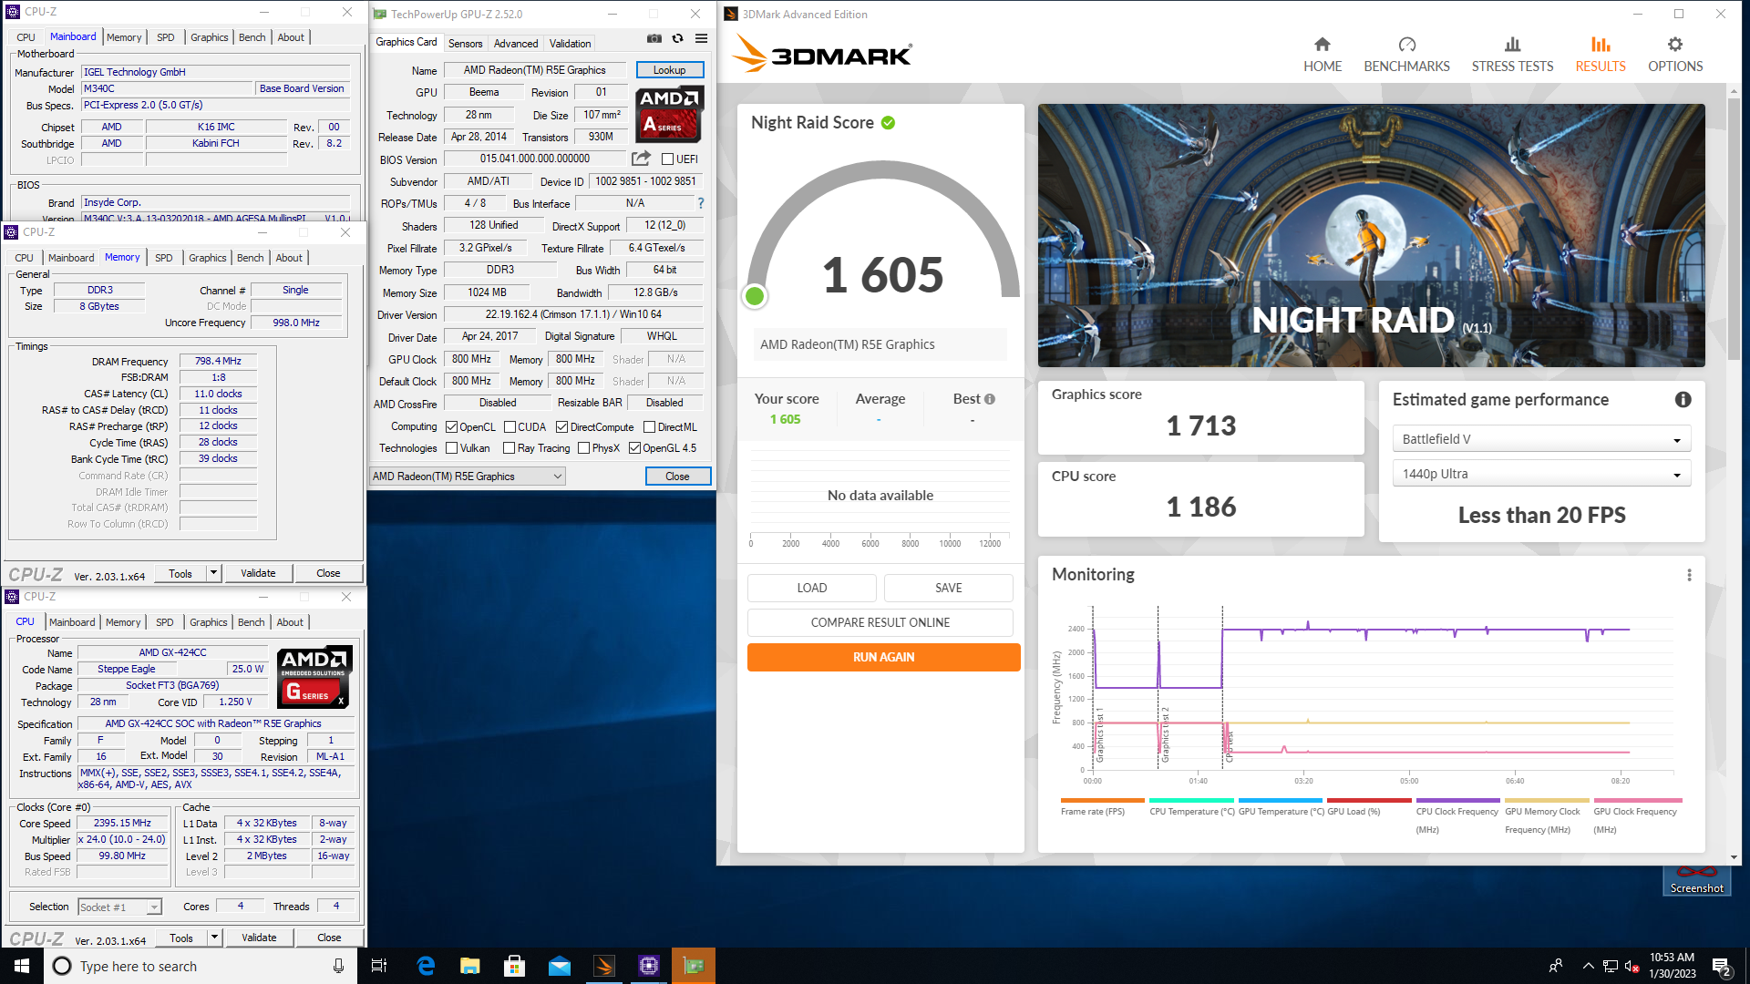
Task: Switch to Sensors tab in GPU-Z
Action: [x=465, y=44]
